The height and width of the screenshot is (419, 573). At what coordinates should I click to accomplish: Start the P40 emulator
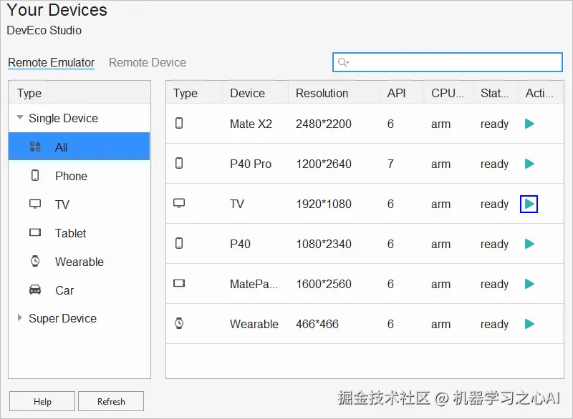point(529,244)
